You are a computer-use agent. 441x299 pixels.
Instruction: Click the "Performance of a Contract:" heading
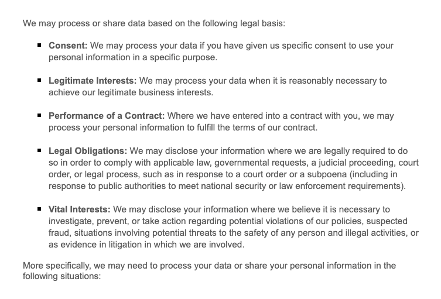(107, 116)
